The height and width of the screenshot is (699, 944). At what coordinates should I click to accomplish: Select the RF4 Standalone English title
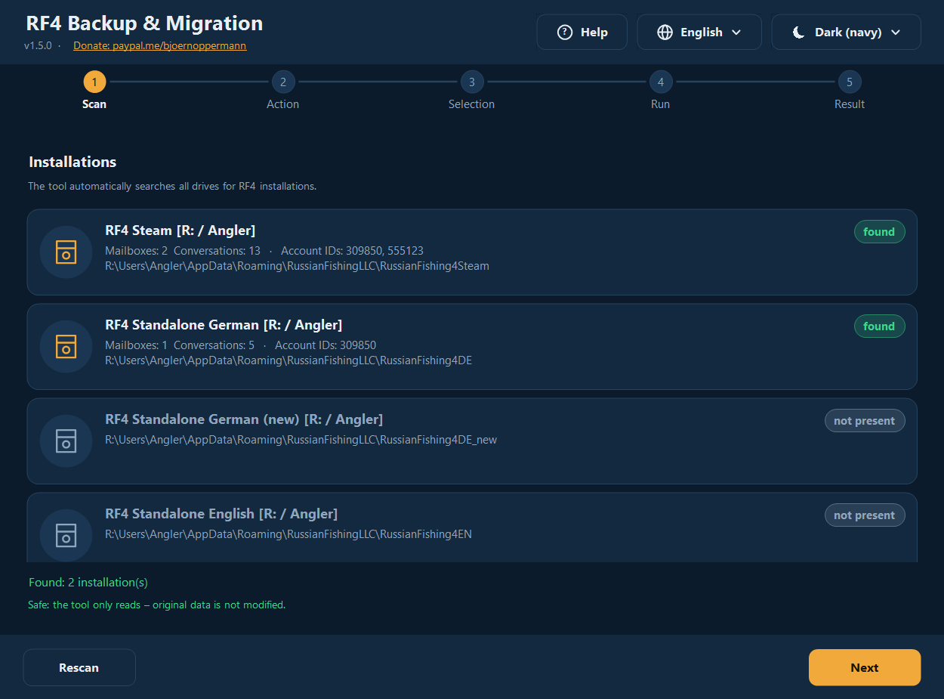tap(221, 514)
